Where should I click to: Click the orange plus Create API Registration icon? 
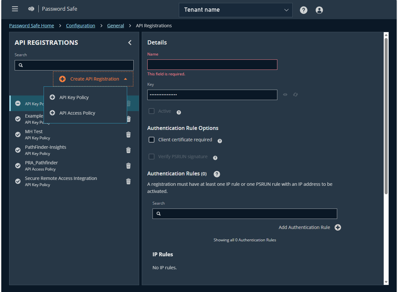tap(62, 79)
